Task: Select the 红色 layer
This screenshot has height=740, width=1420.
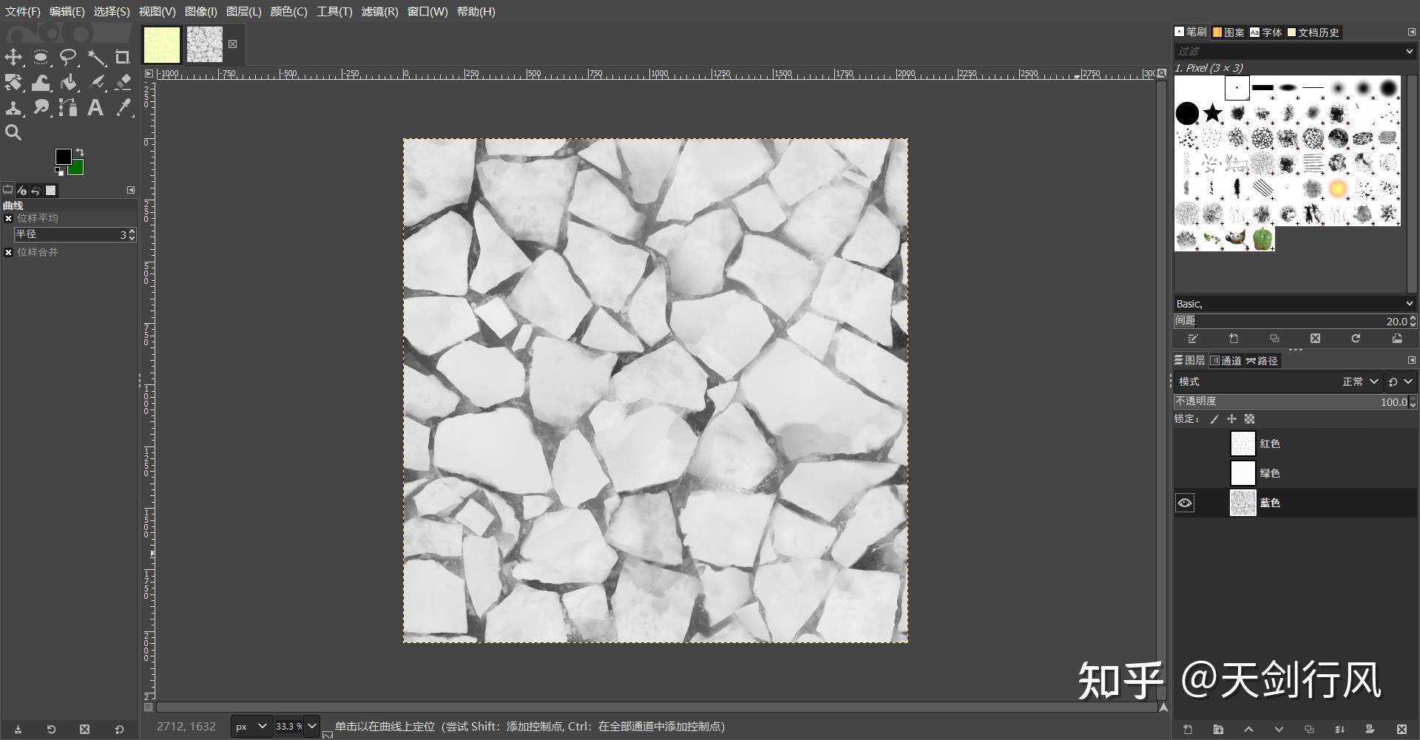Action: pyautogui.click(x=1269, y=444)
